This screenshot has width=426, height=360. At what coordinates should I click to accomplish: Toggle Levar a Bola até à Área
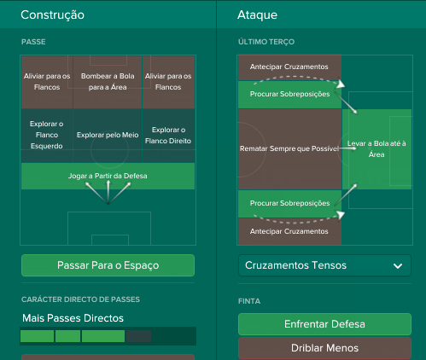(x=376, y=149)
